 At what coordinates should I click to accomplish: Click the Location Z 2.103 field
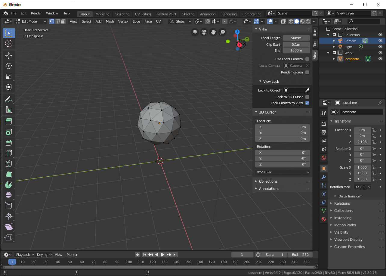[362, 142]
